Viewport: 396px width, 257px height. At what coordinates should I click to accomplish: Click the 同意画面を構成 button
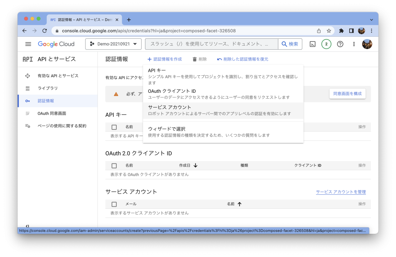pos(348,94)
